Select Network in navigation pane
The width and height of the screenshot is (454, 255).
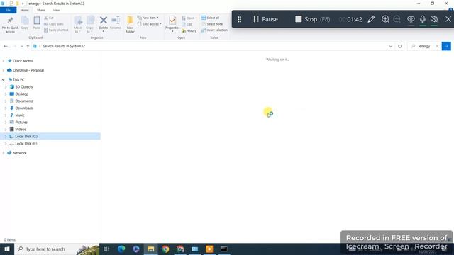(19, 153)
